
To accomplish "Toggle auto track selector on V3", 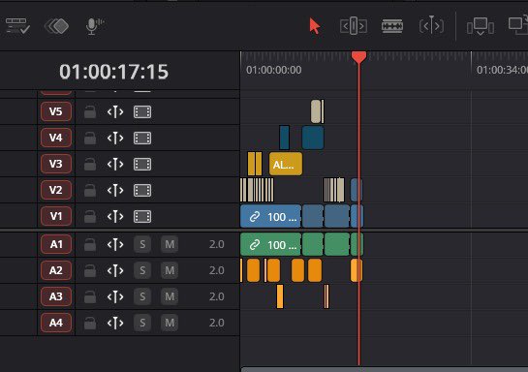I will [115, 164].
